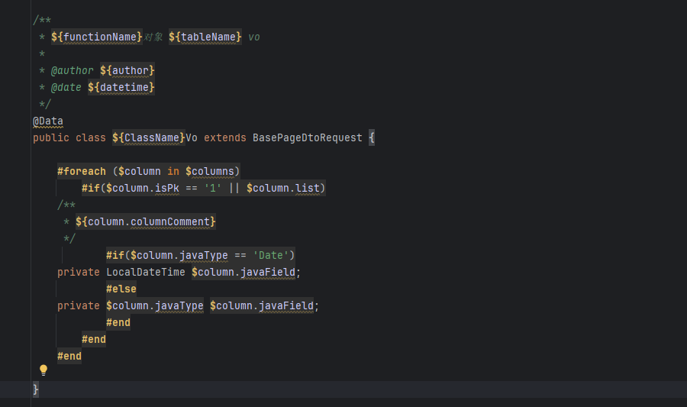
Task: Place cursor on ${ClassName} in class declaration
Action: pyautogui.click(x=149, y=137)
